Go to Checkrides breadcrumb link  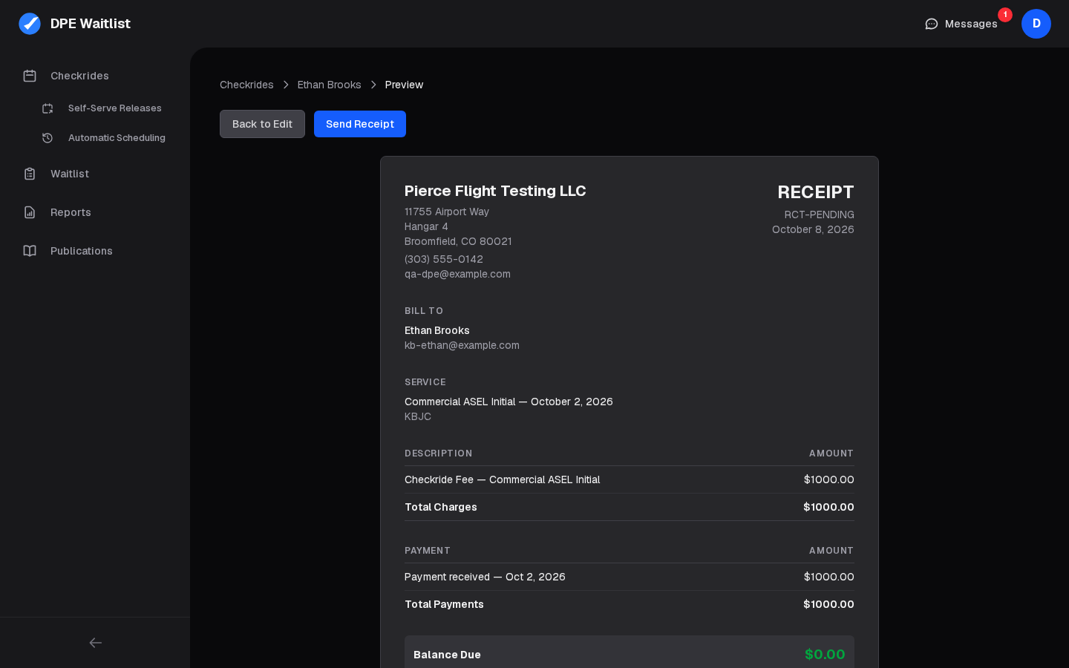(x=246, y=85)
